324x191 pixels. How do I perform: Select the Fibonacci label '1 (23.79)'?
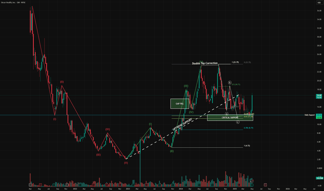coord(235,62)
